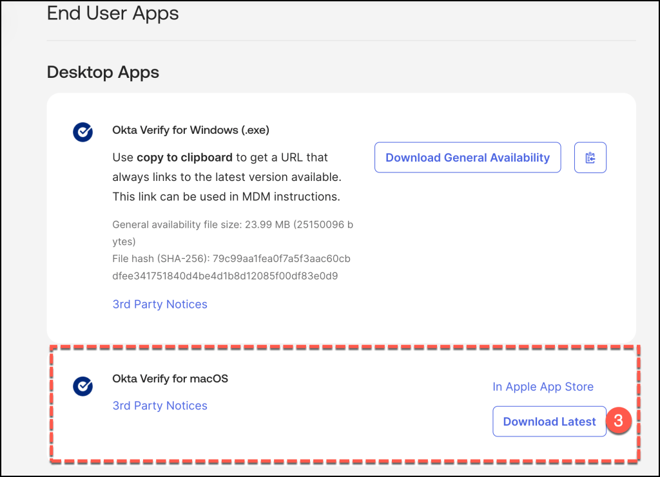
Task: Click the always links to latest version line
Action: click(x=226, y=177)
